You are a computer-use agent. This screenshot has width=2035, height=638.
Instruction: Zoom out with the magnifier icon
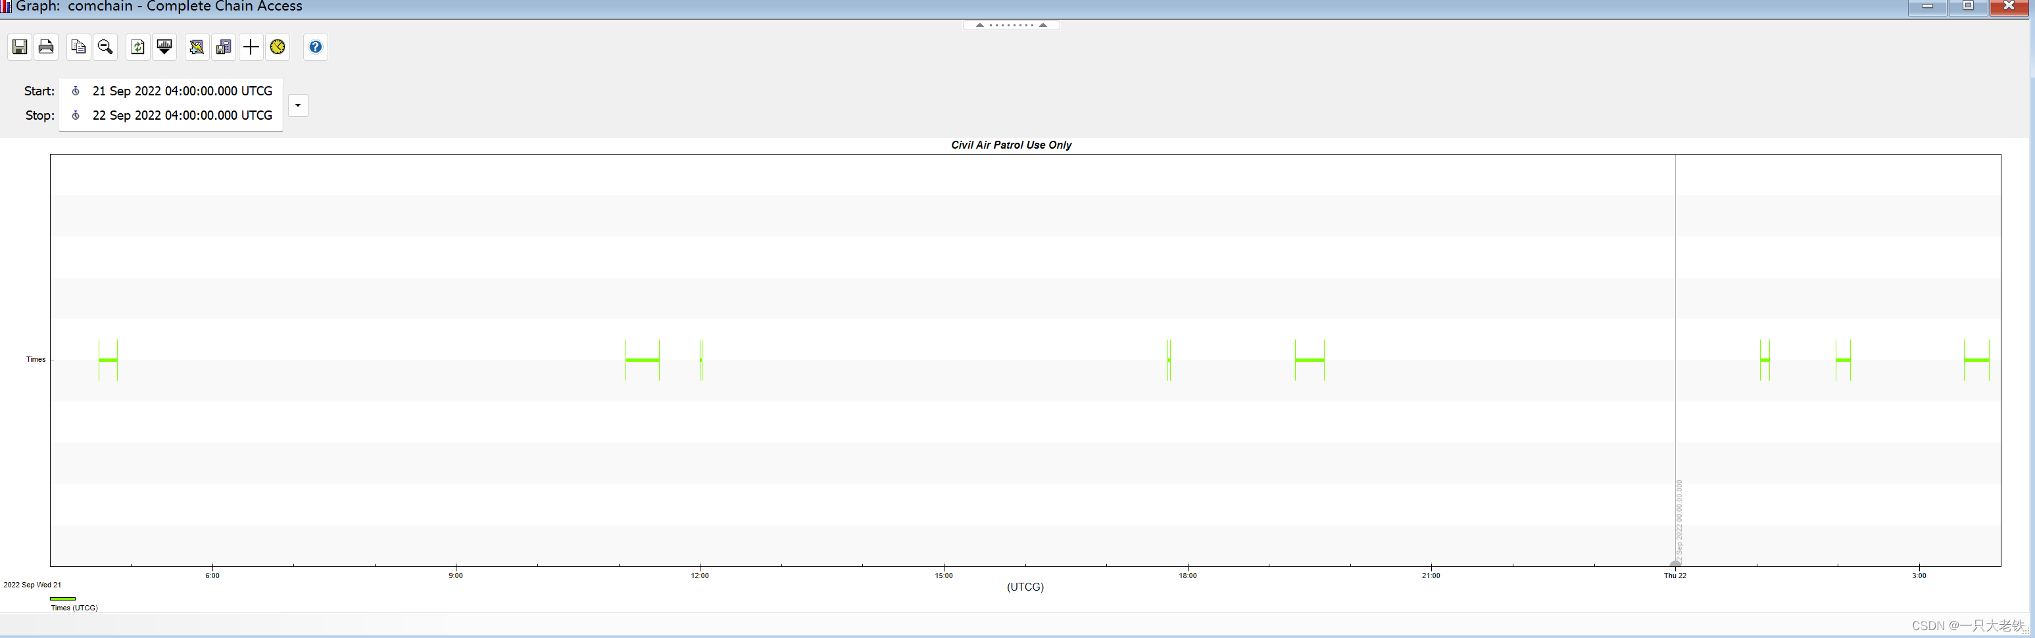coord(105,47)
